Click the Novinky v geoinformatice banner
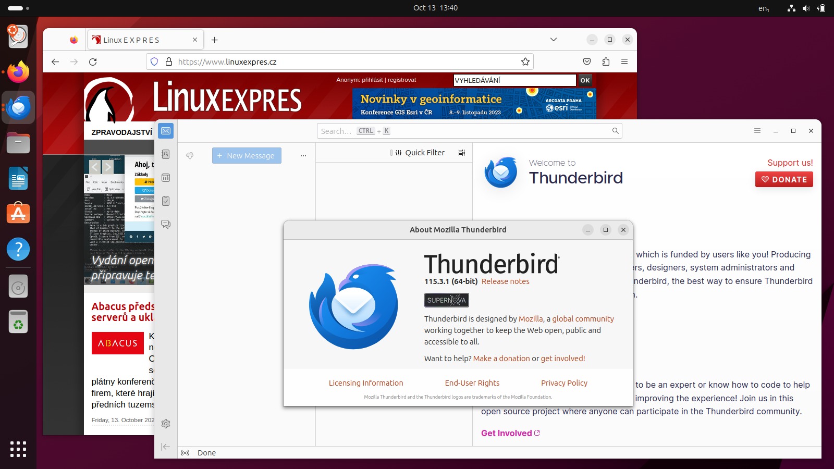 474,103
